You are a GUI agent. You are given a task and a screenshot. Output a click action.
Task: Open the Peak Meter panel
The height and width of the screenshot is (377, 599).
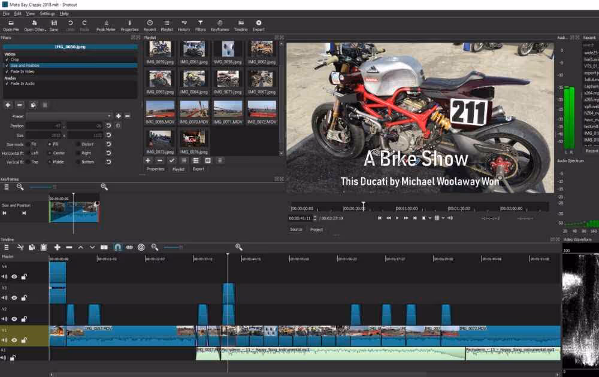point(106,26)
